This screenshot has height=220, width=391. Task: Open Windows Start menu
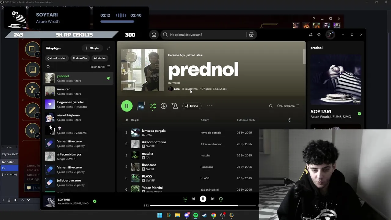[160, 215]
